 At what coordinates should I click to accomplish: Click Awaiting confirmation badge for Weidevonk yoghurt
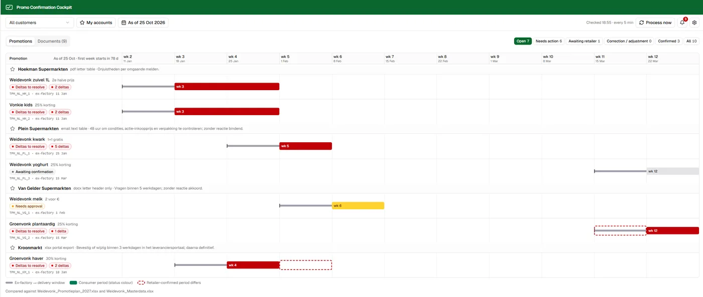pyautogui.click(x=32, y=172)
